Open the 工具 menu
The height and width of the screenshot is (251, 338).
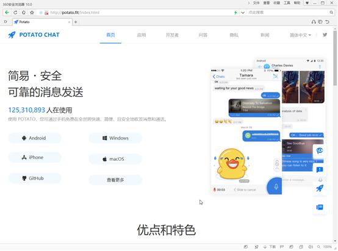coord(287,3)
